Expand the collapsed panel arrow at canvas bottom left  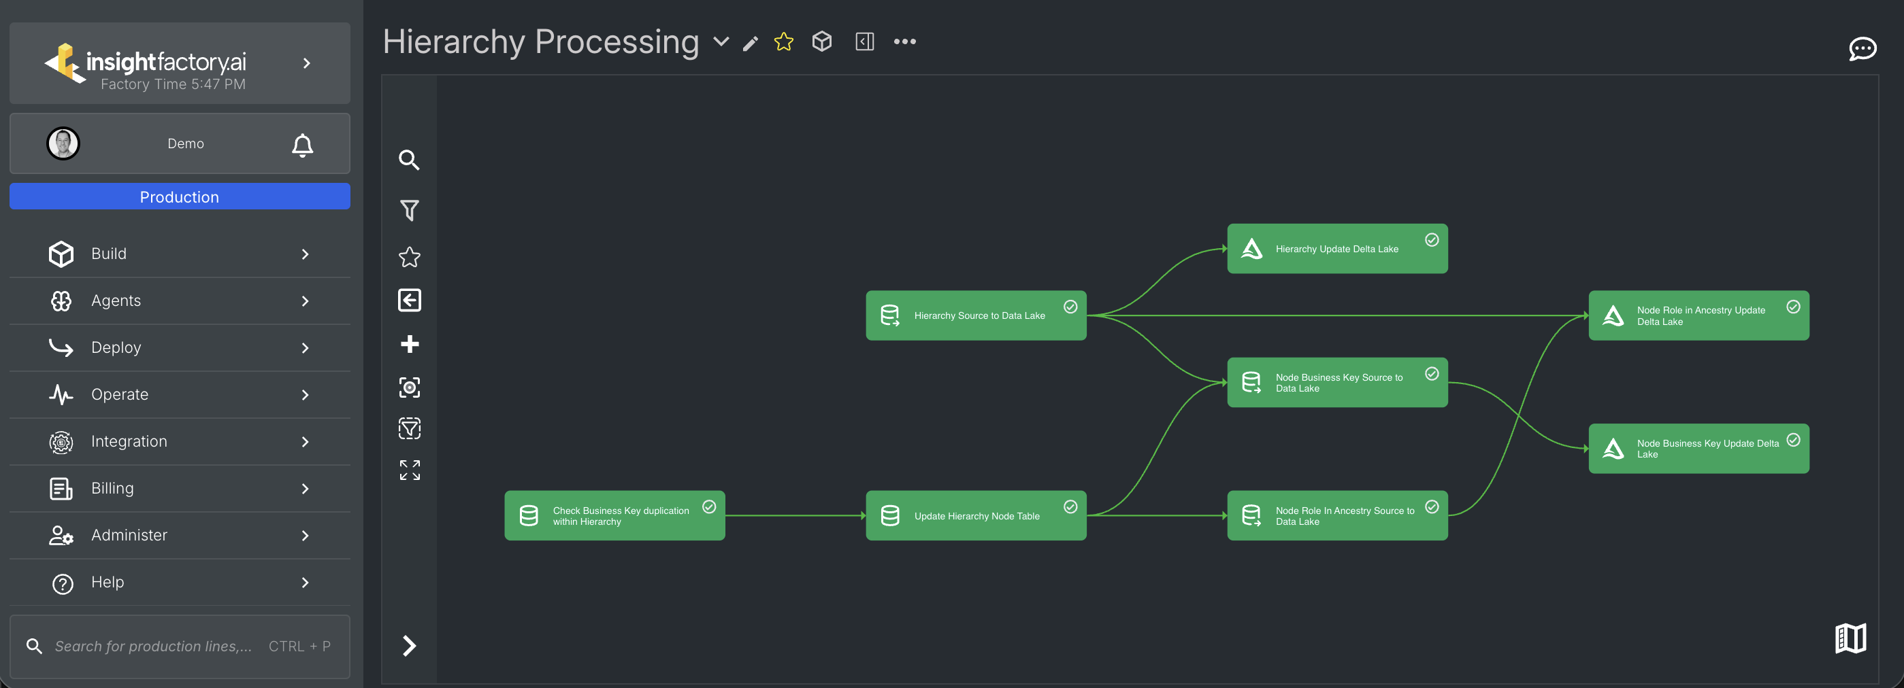(410, 645)
